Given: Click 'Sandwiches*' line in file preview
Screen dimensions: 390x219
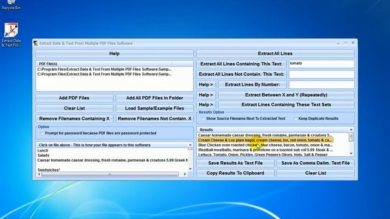Looking at the screenshot, I should tap(49, 170).
